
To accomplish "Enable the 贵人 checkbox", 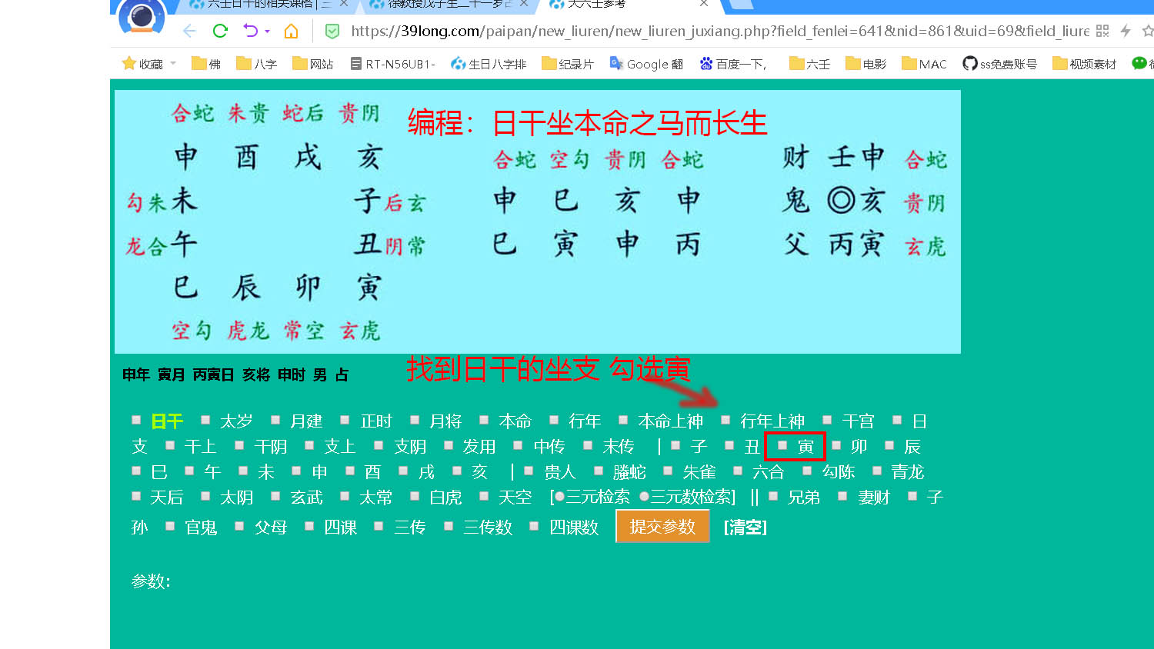I will pos(529,471).
